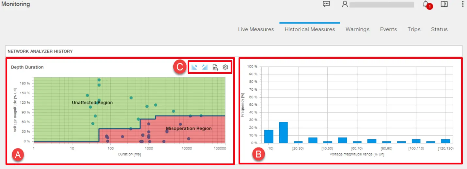This screenshot has width=467, height=169.
Task: Open the Events tab
Action: pyautogui.click(x=388, y=29)
